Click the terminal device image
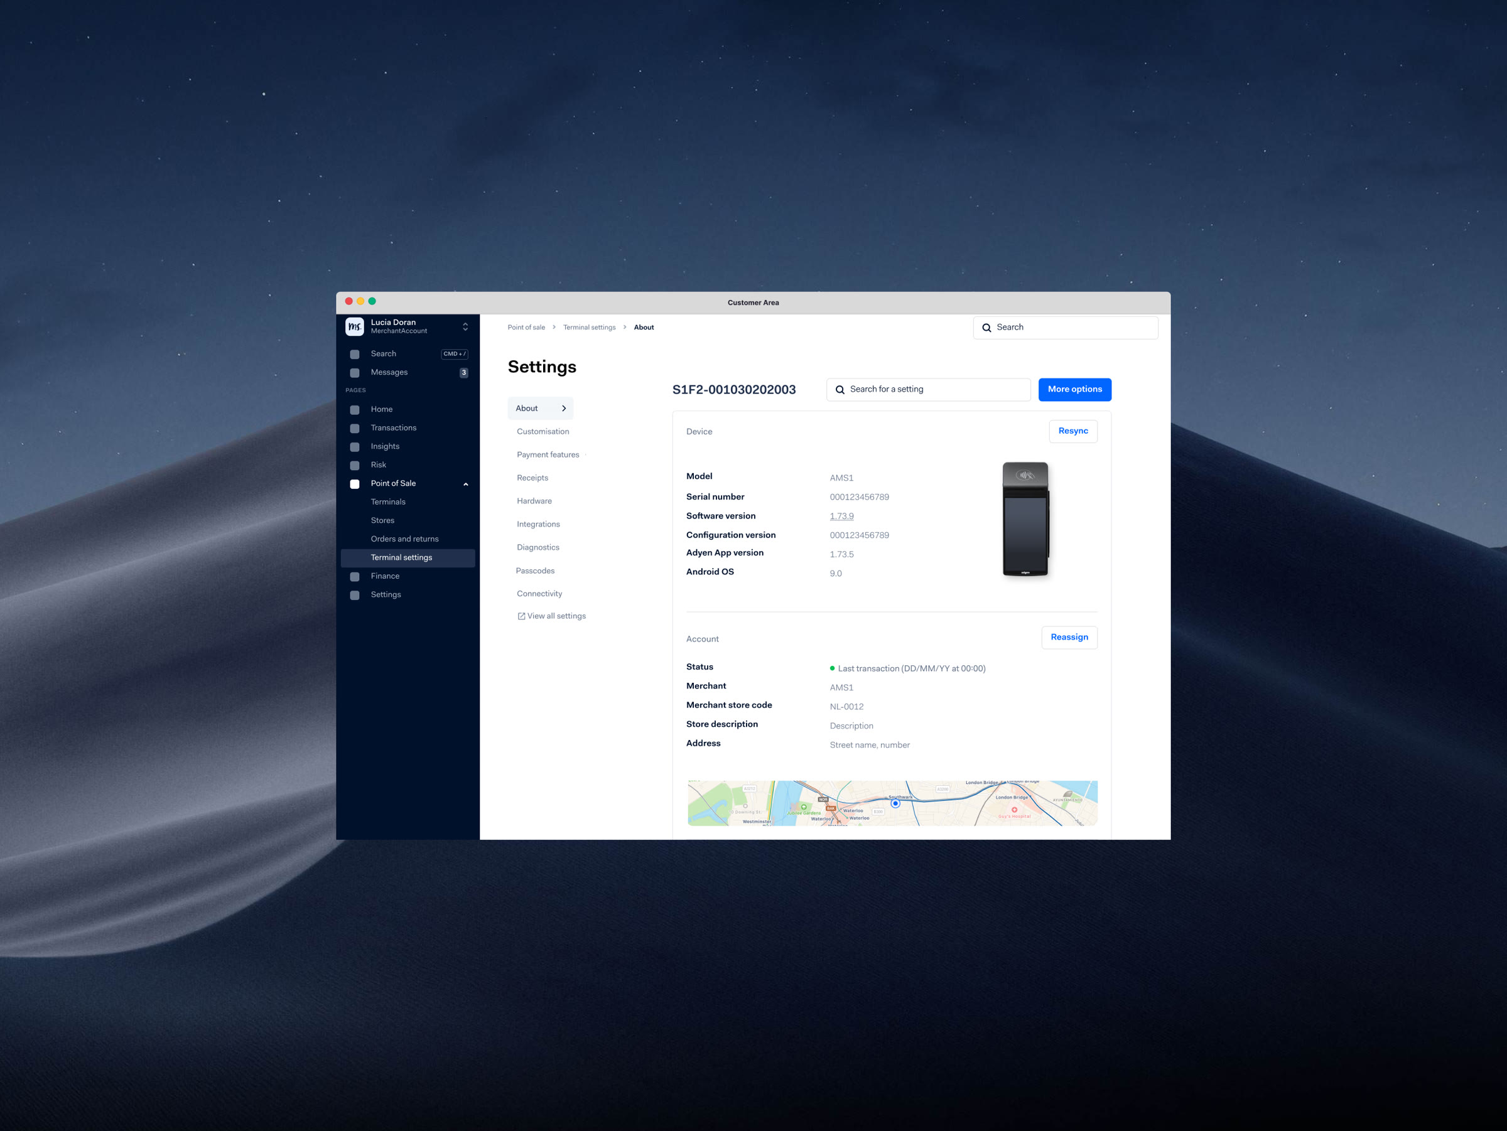 (x=1025, y=520)
